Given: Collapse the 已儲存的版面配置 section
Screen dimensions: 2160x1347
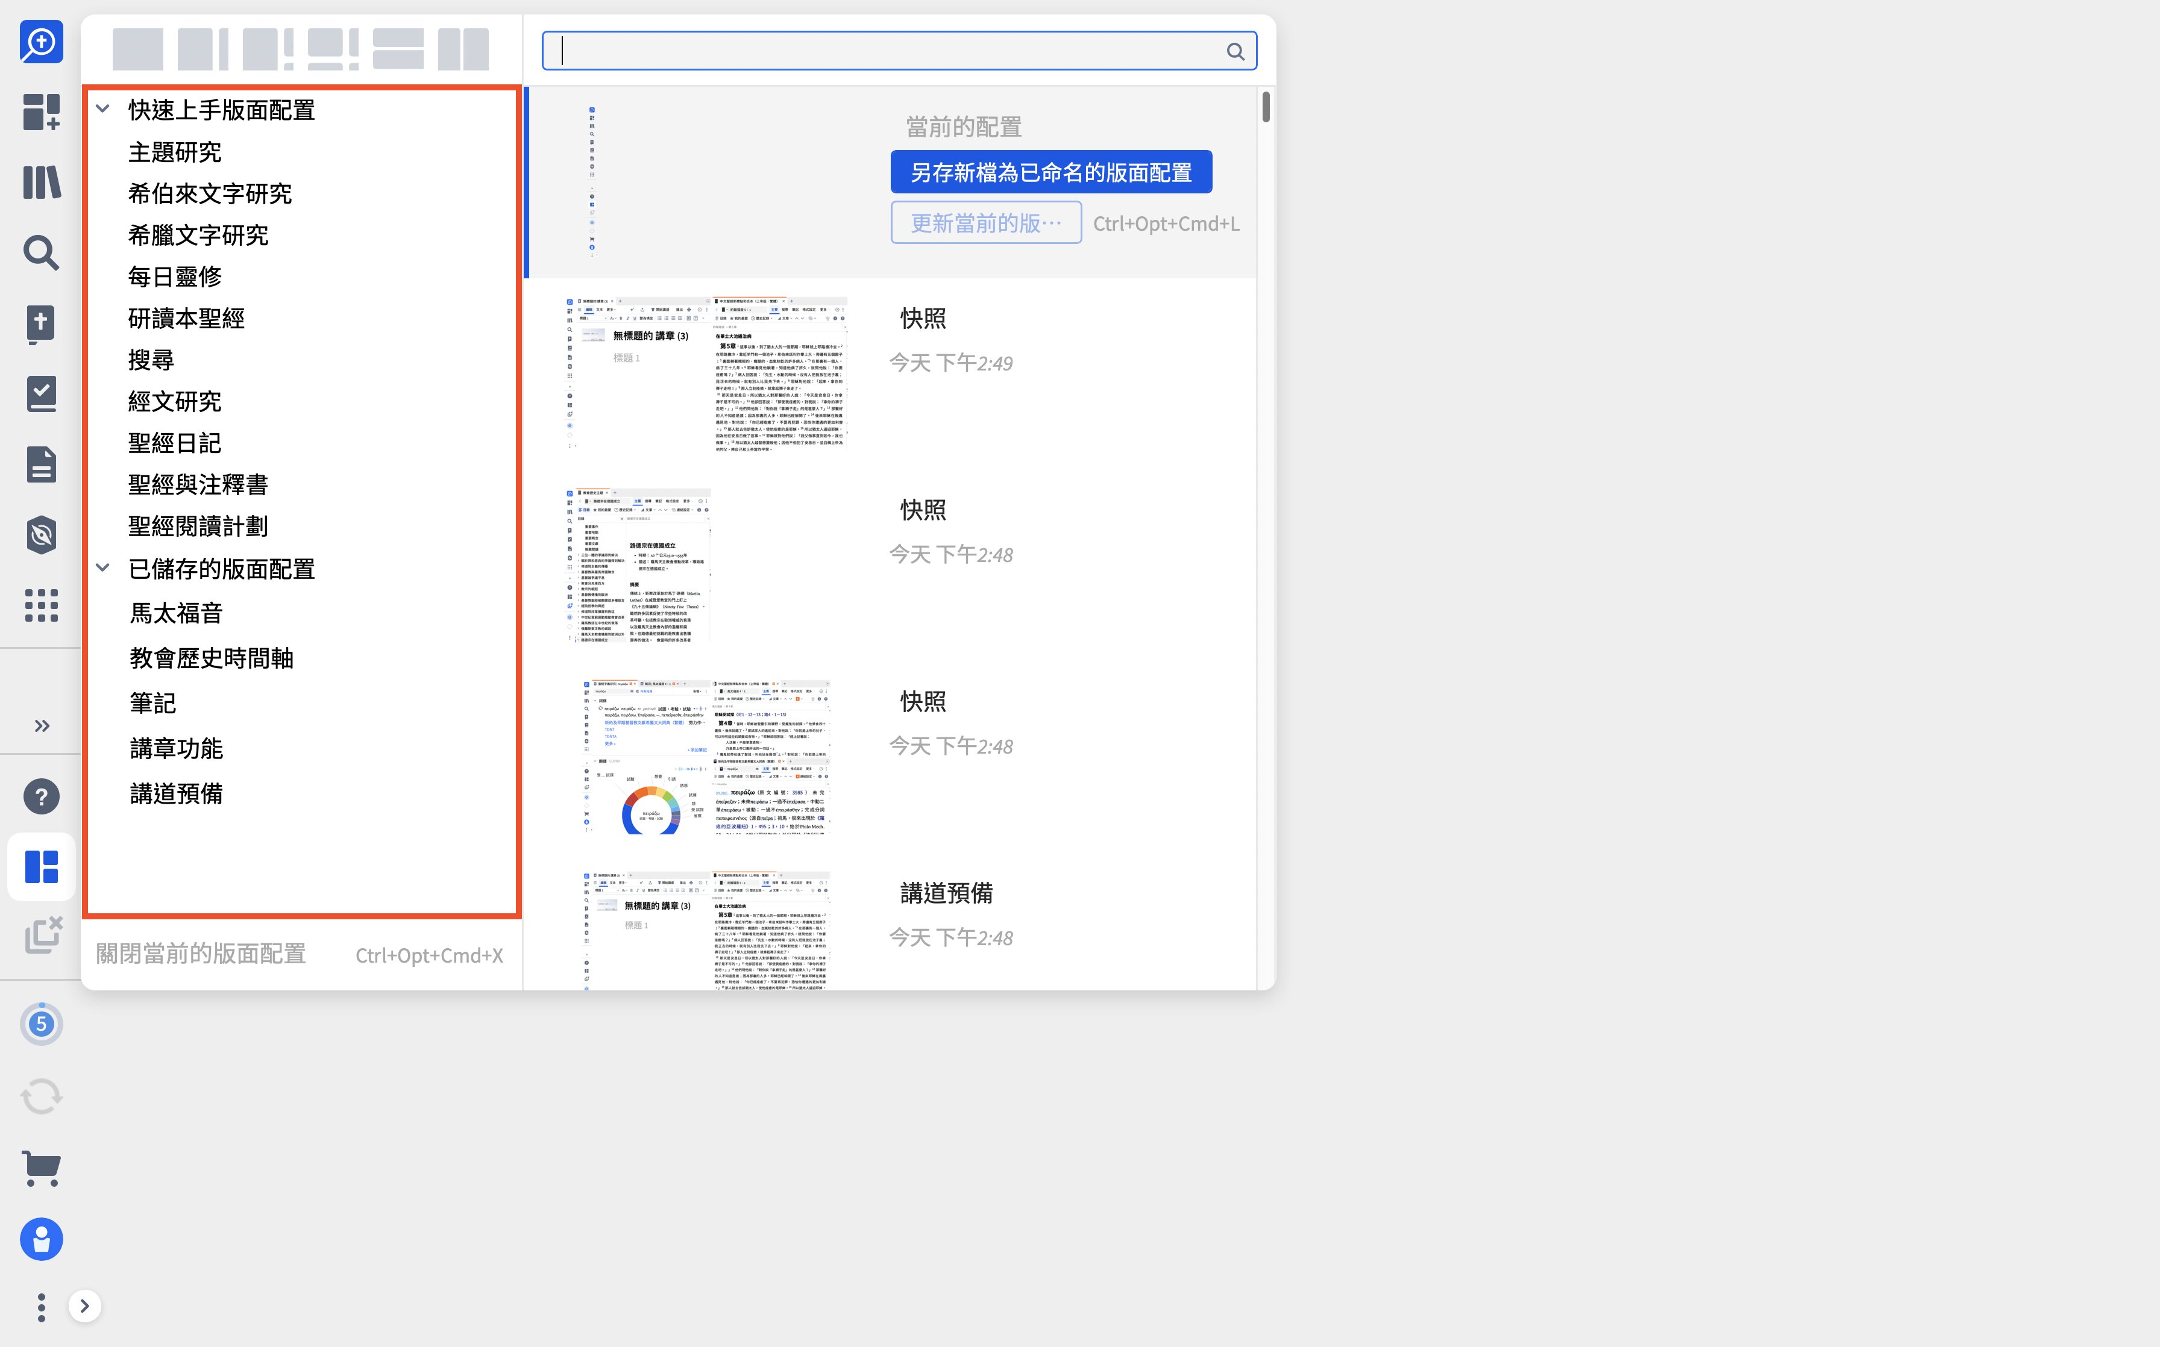Looking at the screenshot, I should click(102, 567).
